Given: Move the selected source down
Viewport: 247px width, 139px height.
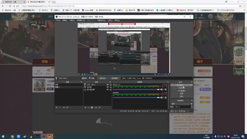Looking at the screenshot, I should coord(99,107).
